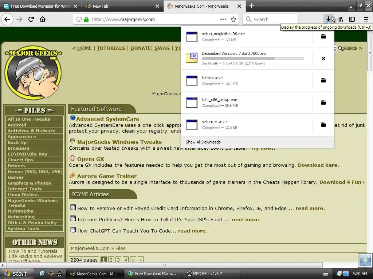Open a new browser tab with plus
Screen dimensions: 373x279
(x=251, y=6)
